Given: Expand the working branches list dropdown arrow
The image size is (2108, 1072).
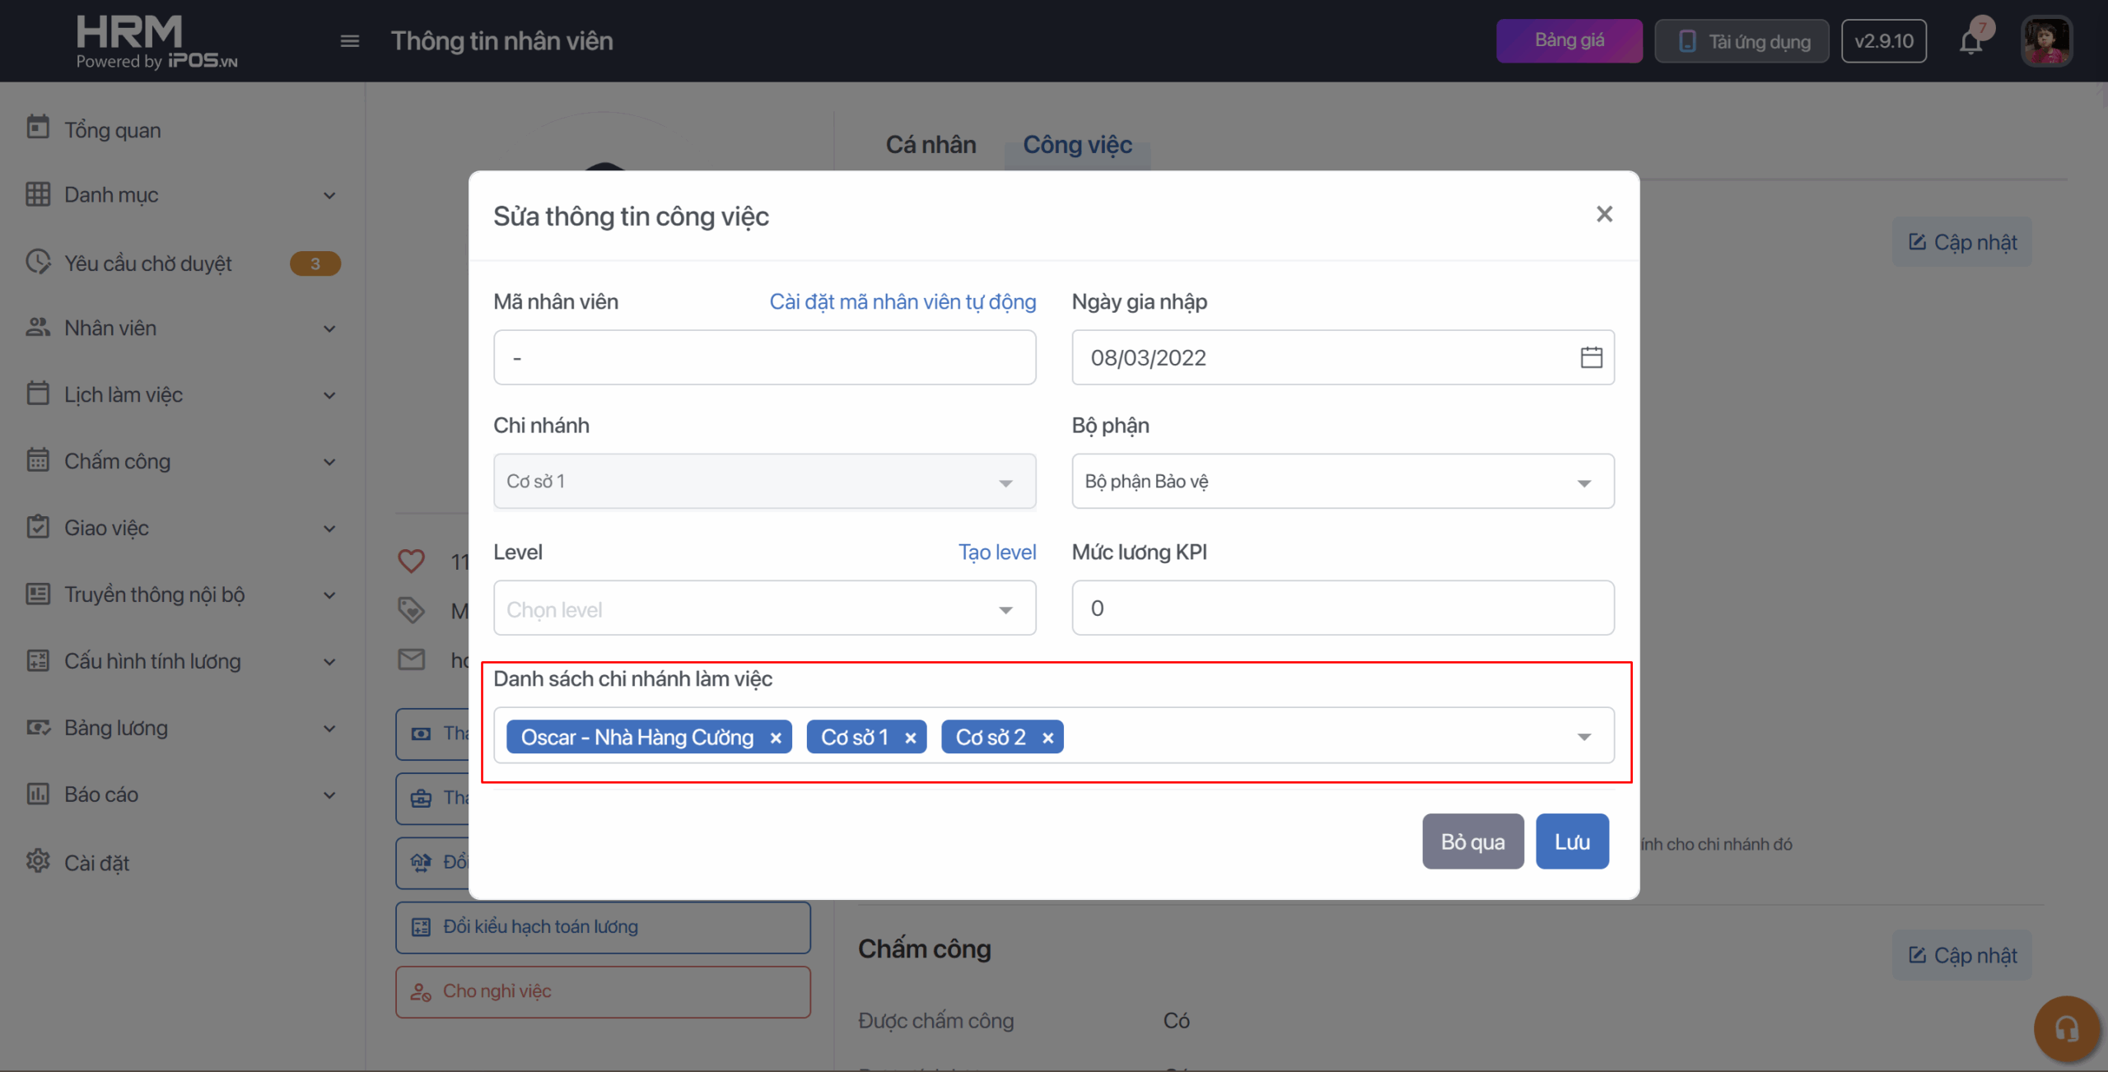Looking at the screenshot, I should (x=1583, y=737).
